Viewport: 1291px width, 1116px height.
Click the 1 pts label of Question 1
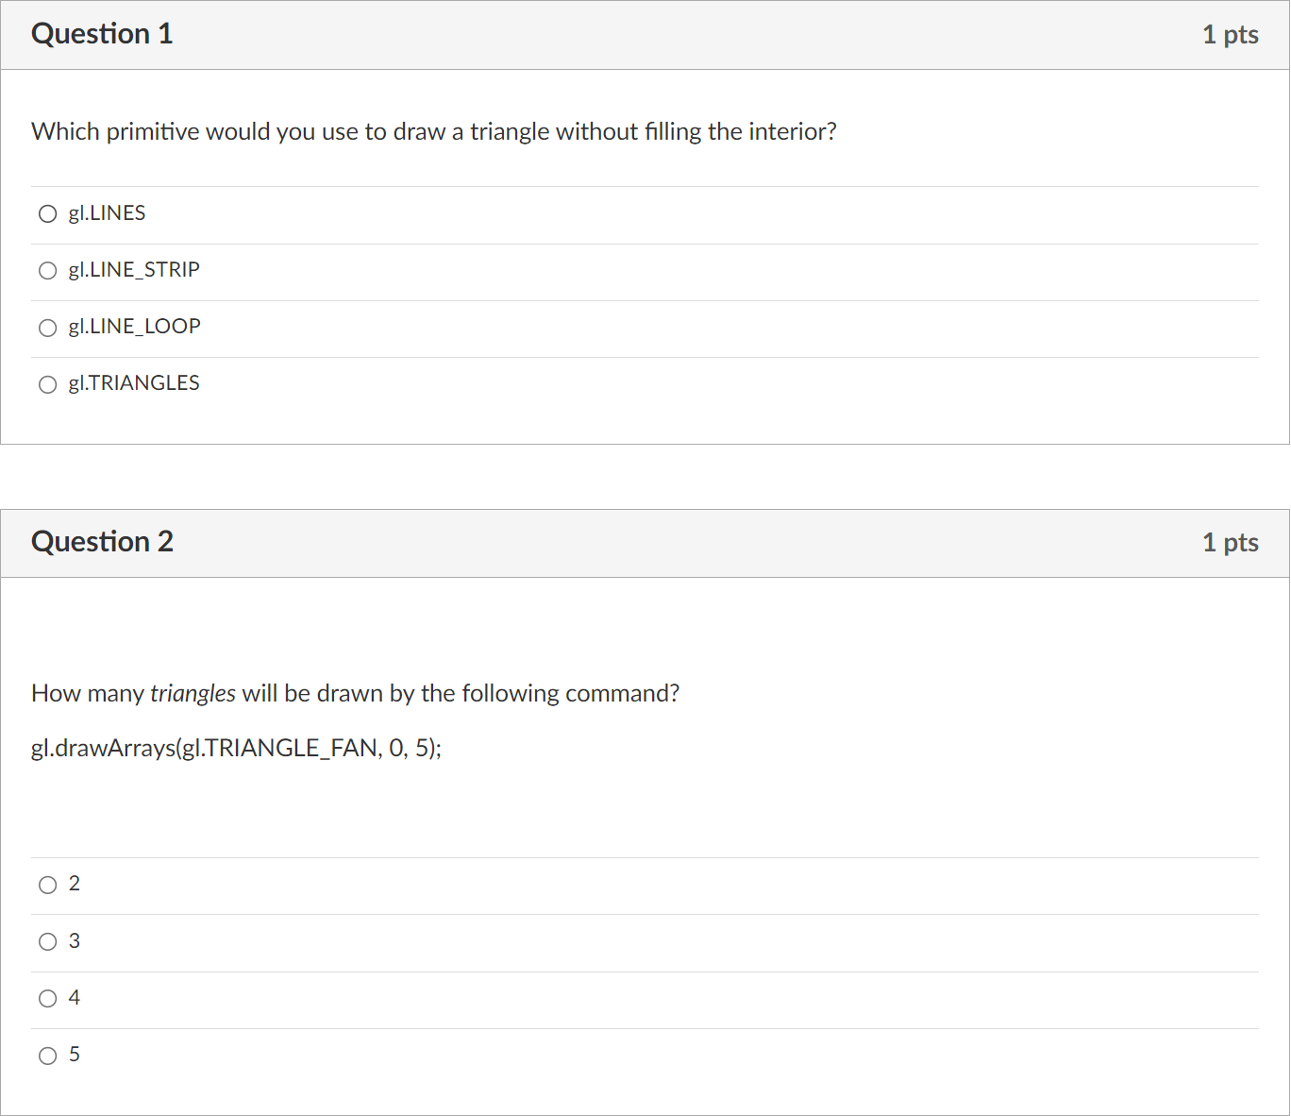pyautogui.click(x=1231, y=35)
